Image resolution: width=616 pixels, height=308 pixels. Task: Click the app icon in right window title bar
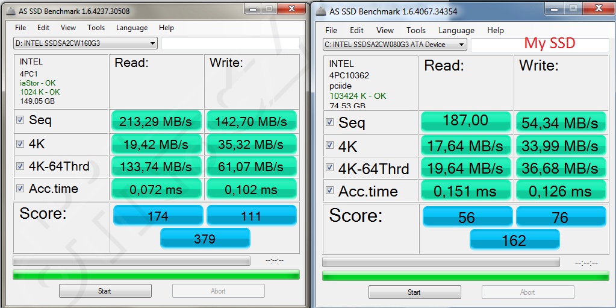tap(321, 11)
